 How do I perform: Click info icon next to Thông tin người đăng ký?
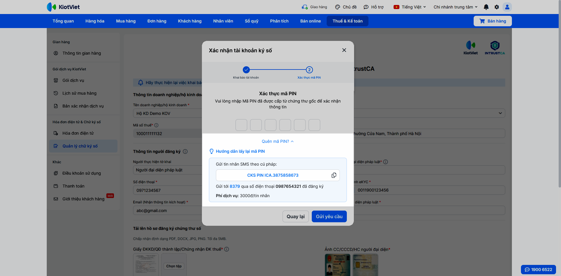[185, 152]
